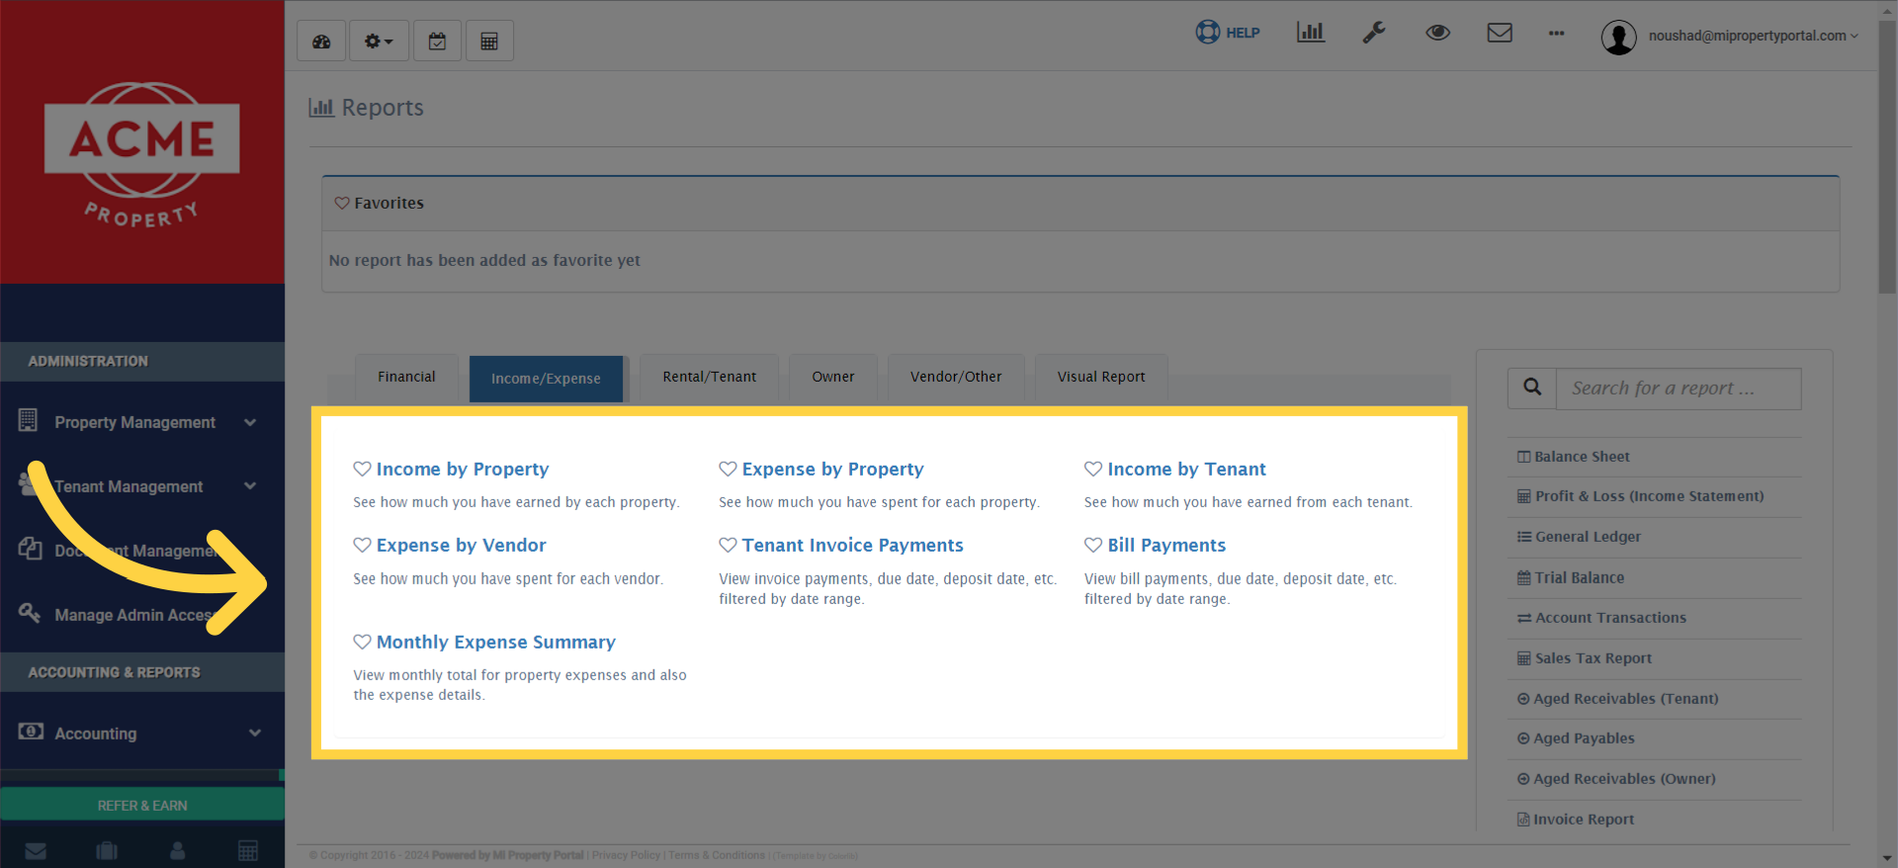The height and width of the screenshot is (868, 1898).
Task: Click the report search magnifier button
Action: pos(1532,389)
